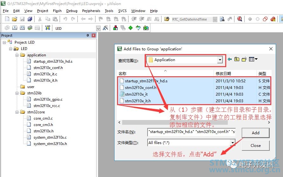The height and width of the screenshot is (177, 283).
Task: Open Manage Project Items blocks icon
Action: (x=115, y=28)
